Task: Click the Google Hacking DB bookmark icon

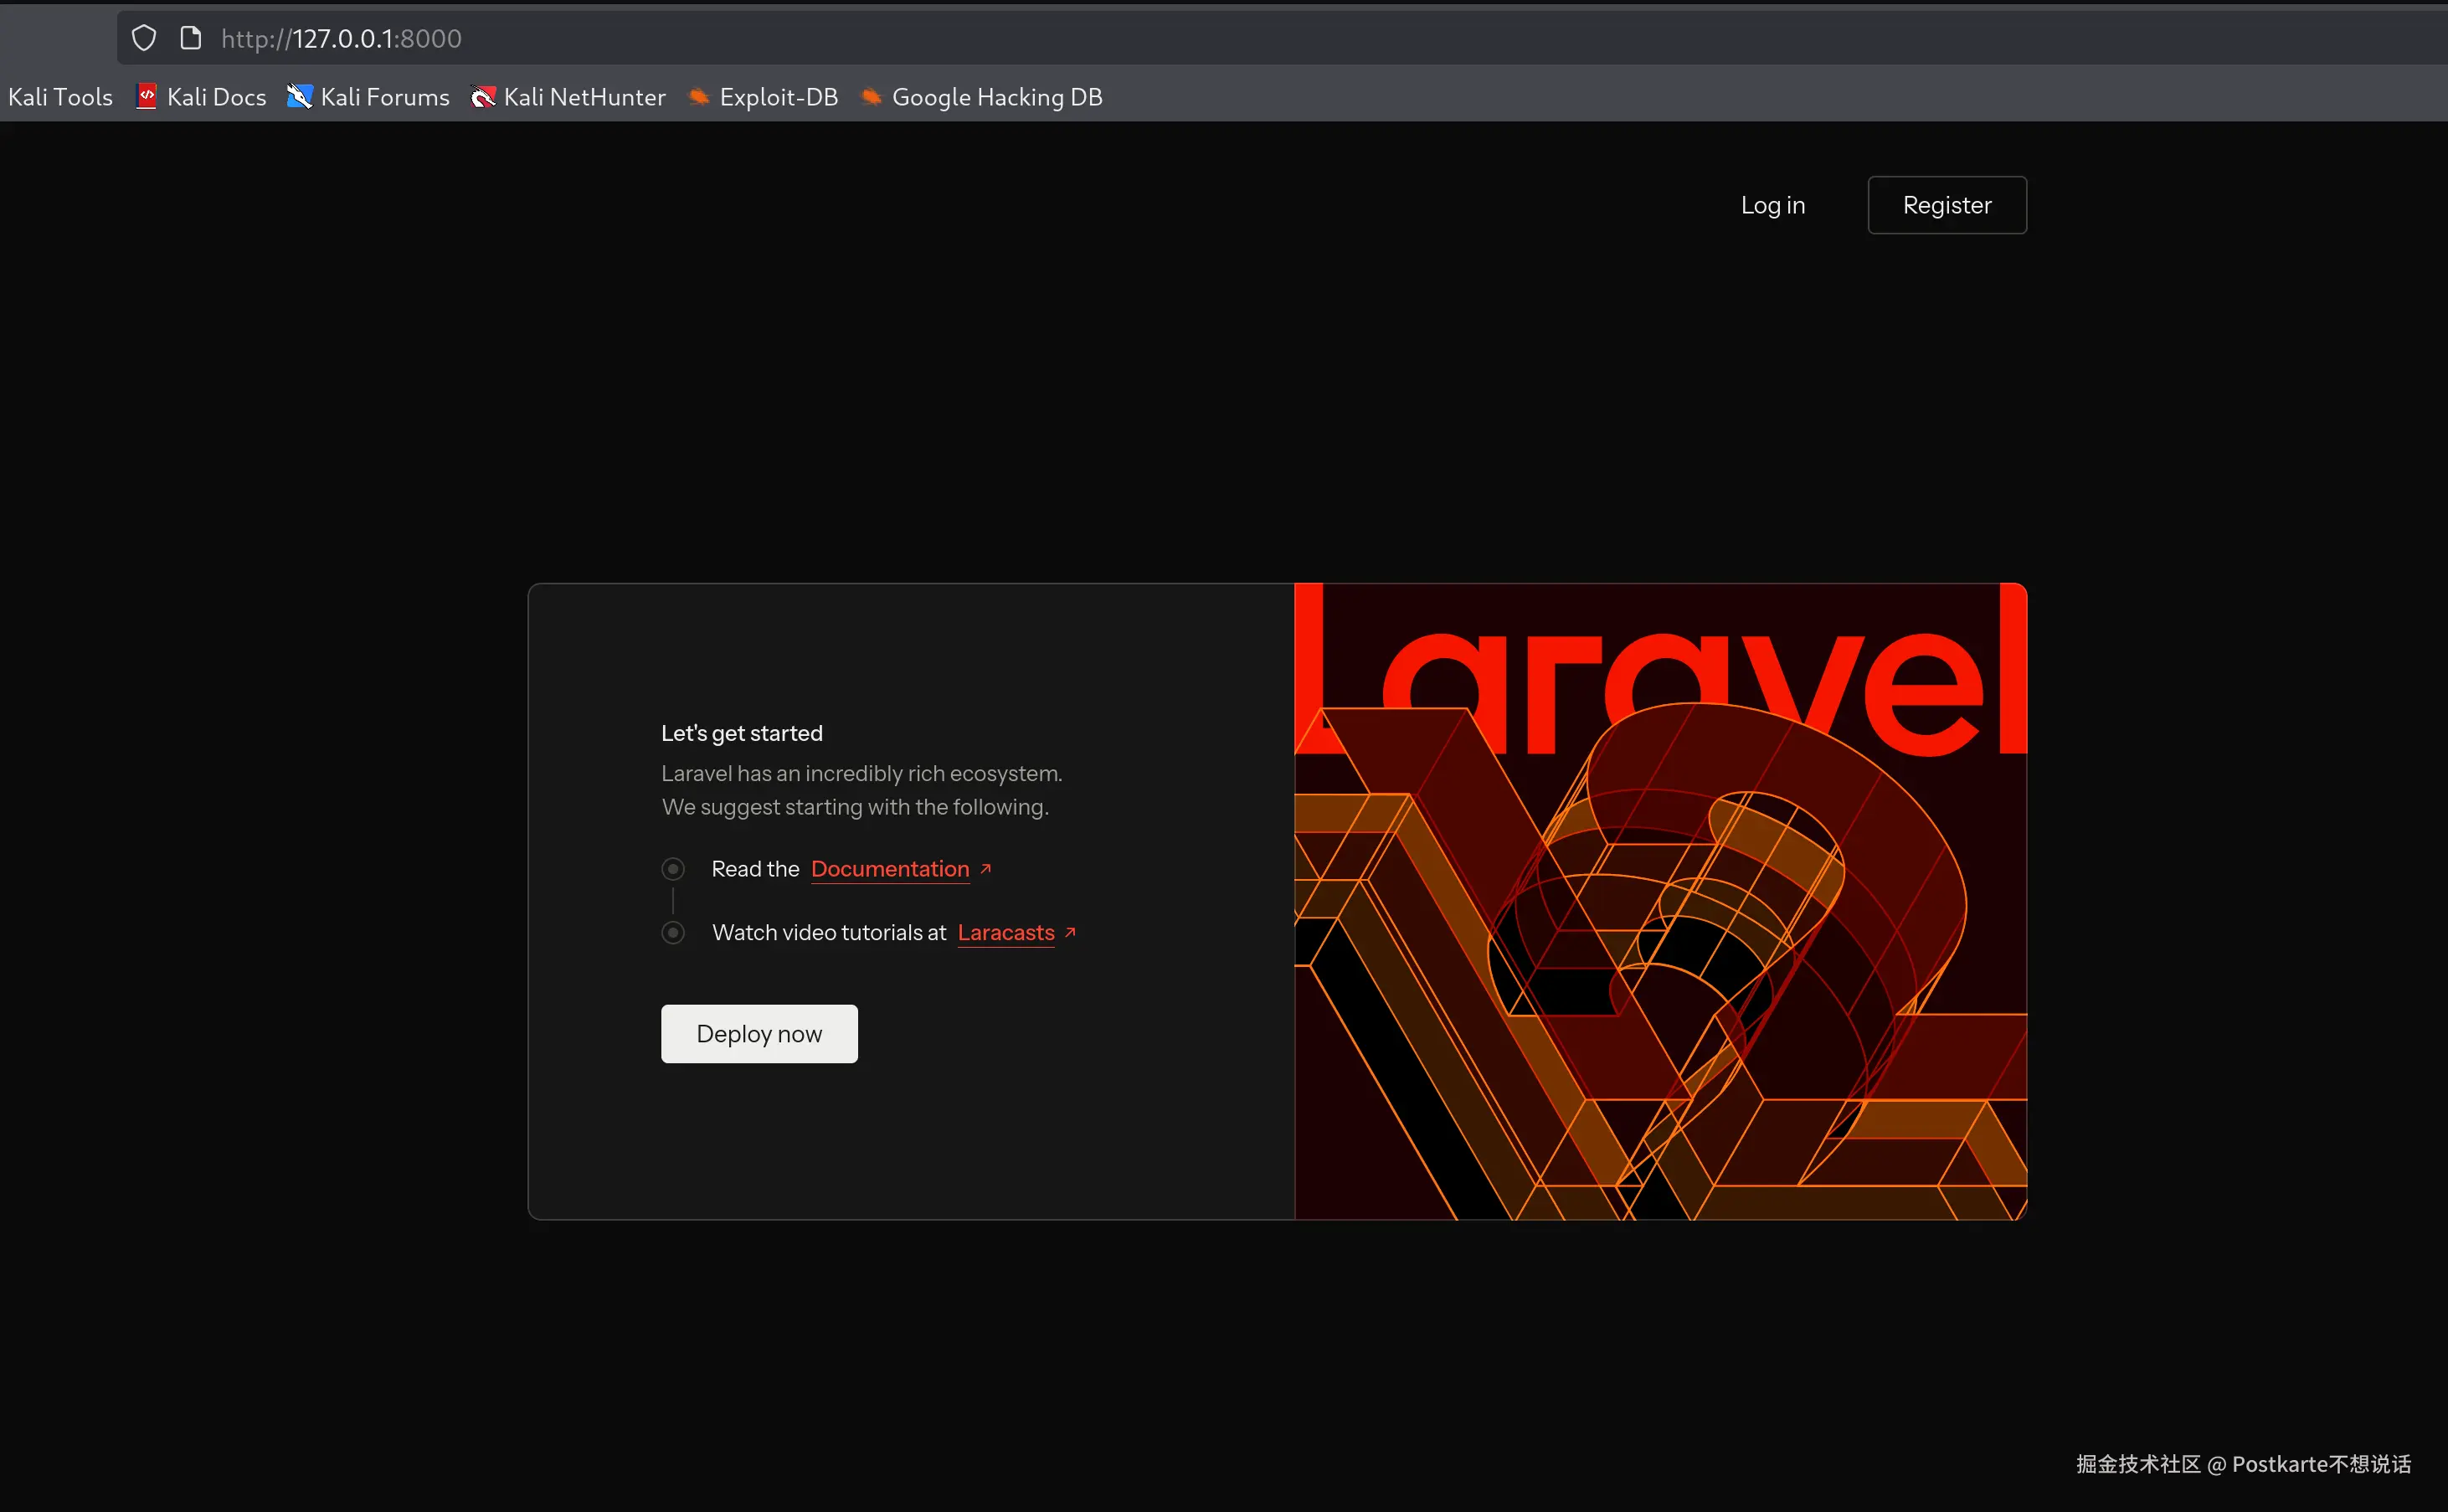Action: coord(871,96)
